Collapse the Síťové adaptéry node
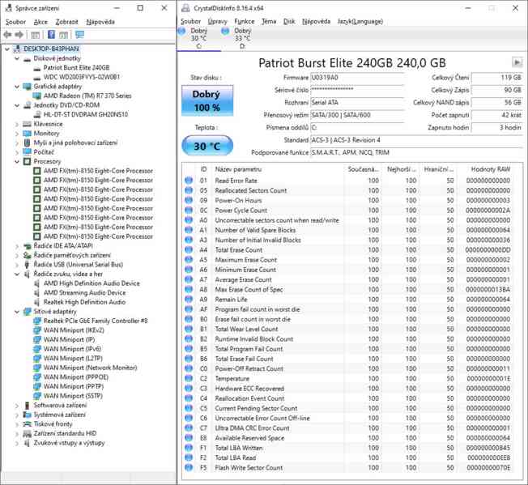This screenshot has width=528, height=485. coord(17,312)
